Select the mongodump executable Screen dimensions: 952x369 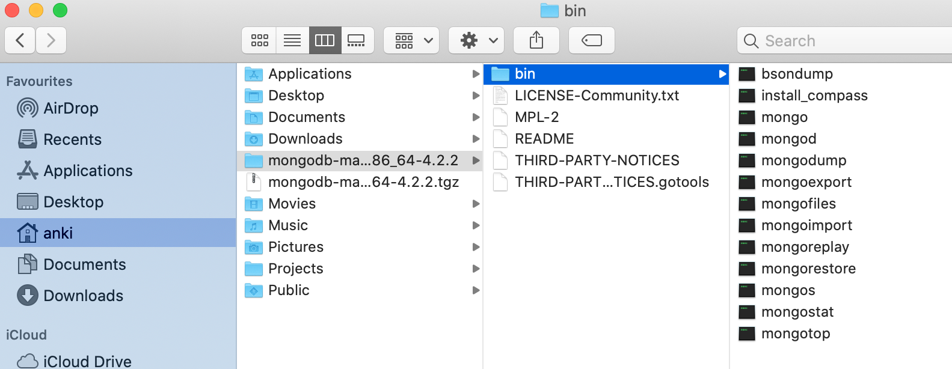[x=841, y=160]
